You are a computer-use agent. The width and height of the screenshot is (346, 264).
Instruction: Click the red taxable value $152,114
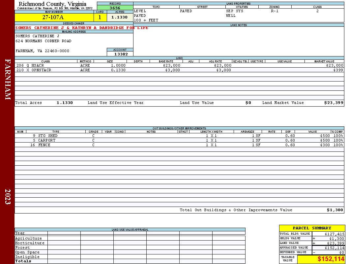pos(331,259)
